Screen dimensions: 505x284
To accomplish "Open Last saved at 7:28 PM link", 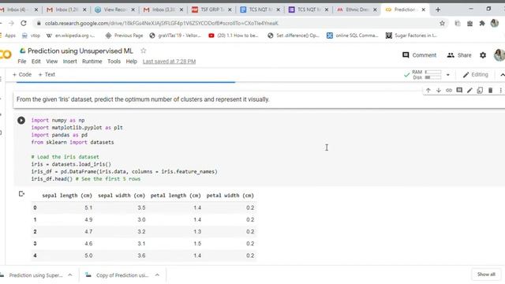I will [169, 62].
